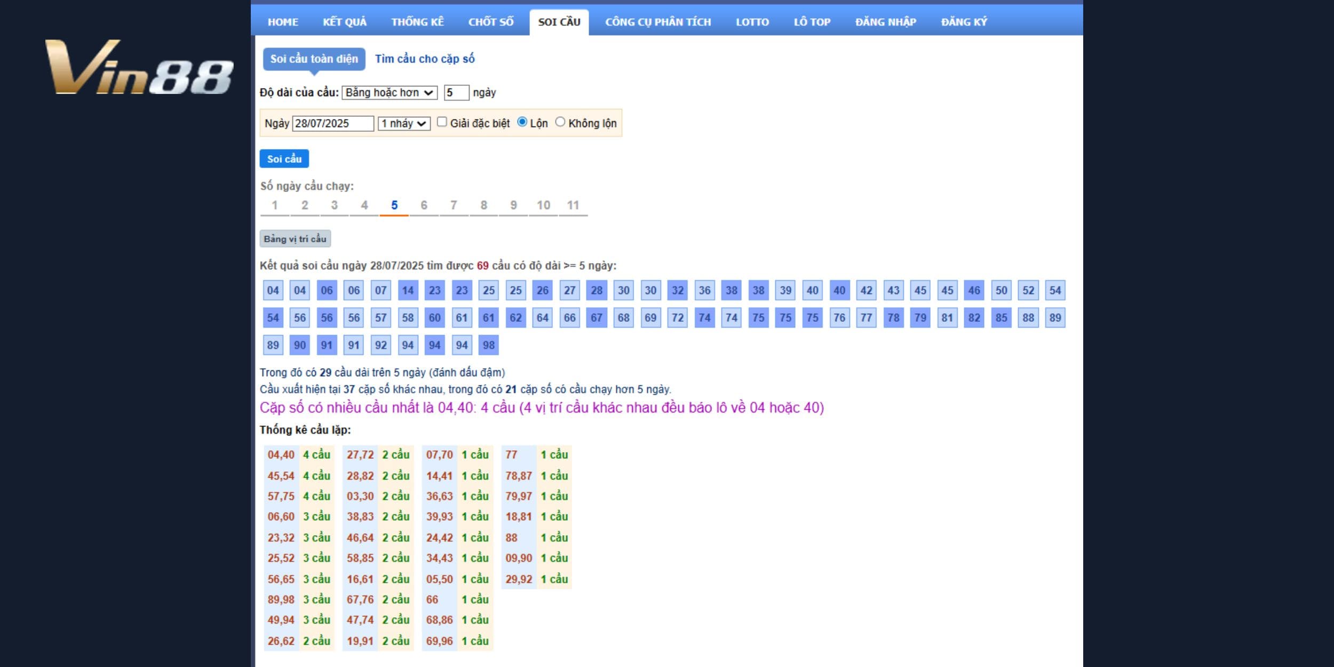This screenshot has width=1334, height=667.
Task: Select 10 in days-running list
Action: (544, 205)
